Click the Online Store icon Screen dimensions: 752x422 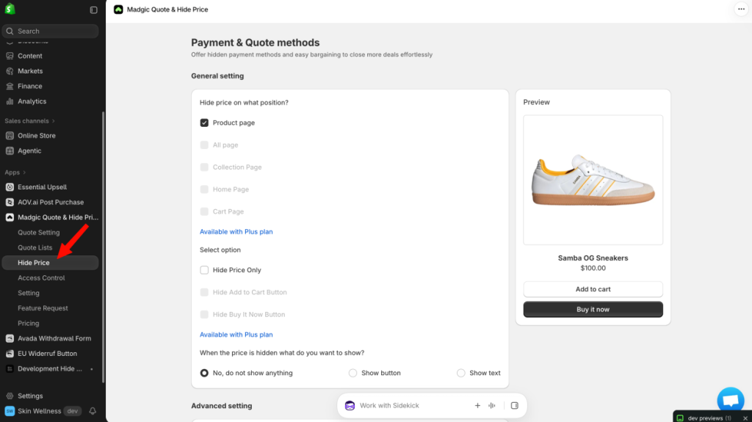tap(10, 136)
